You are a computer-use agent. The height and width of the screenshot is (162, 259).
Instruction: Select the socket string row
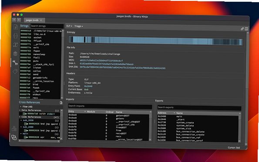40,37
